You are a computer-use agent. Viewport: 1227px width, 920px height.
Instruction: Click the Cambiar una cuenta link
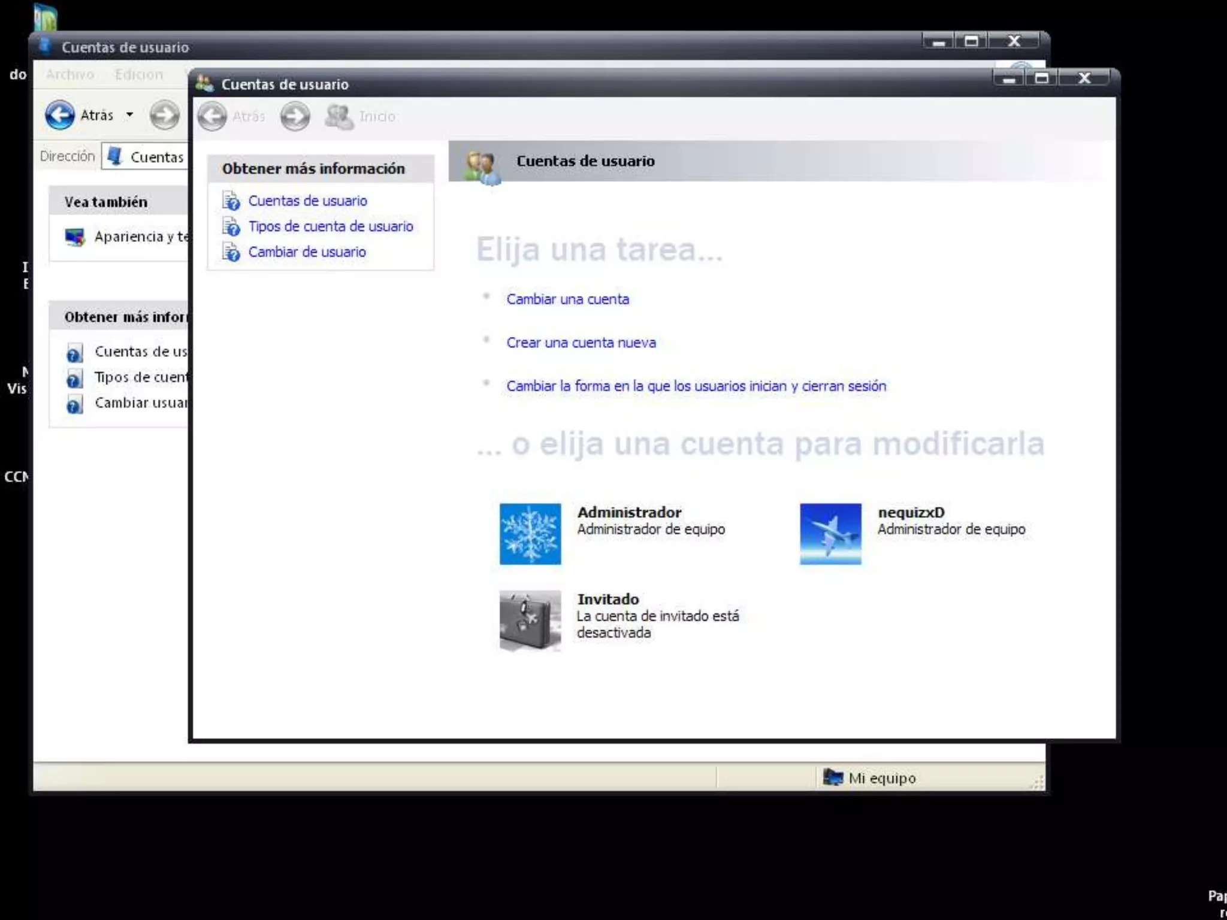click(x=567, y=299)
